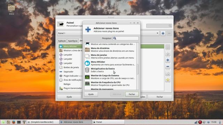Screen dimensions: 223x125
Task: Click the trash can icon of Miniaplicativo da lixeira
Action: click(x=87, y=70)
